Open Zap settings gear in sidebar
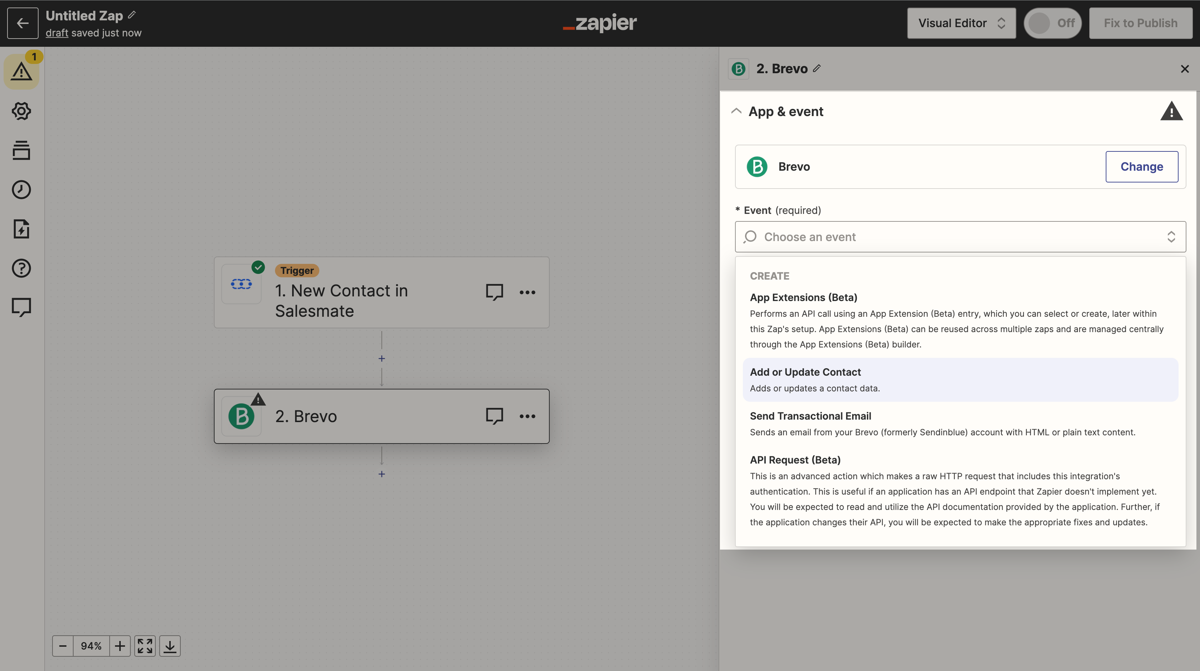Image resolution: width=1200 pixels, height=671 pixels. [x=21, y=111]
